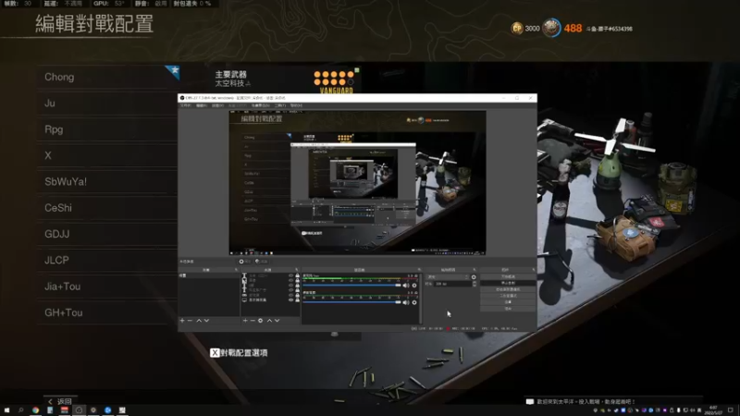Add a new scene with the Scenes plus icon

click(182, 321)
